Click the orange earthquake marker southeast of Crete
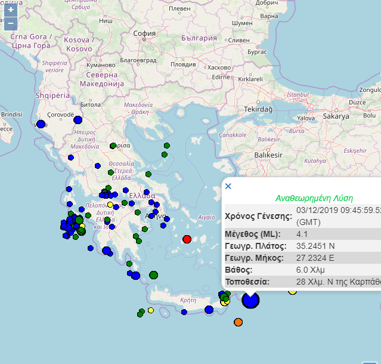 tap(238, 322)
